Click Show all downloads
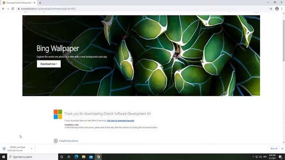Image resolution: width=285 pixels, height=160 pixels. [274, 148]
